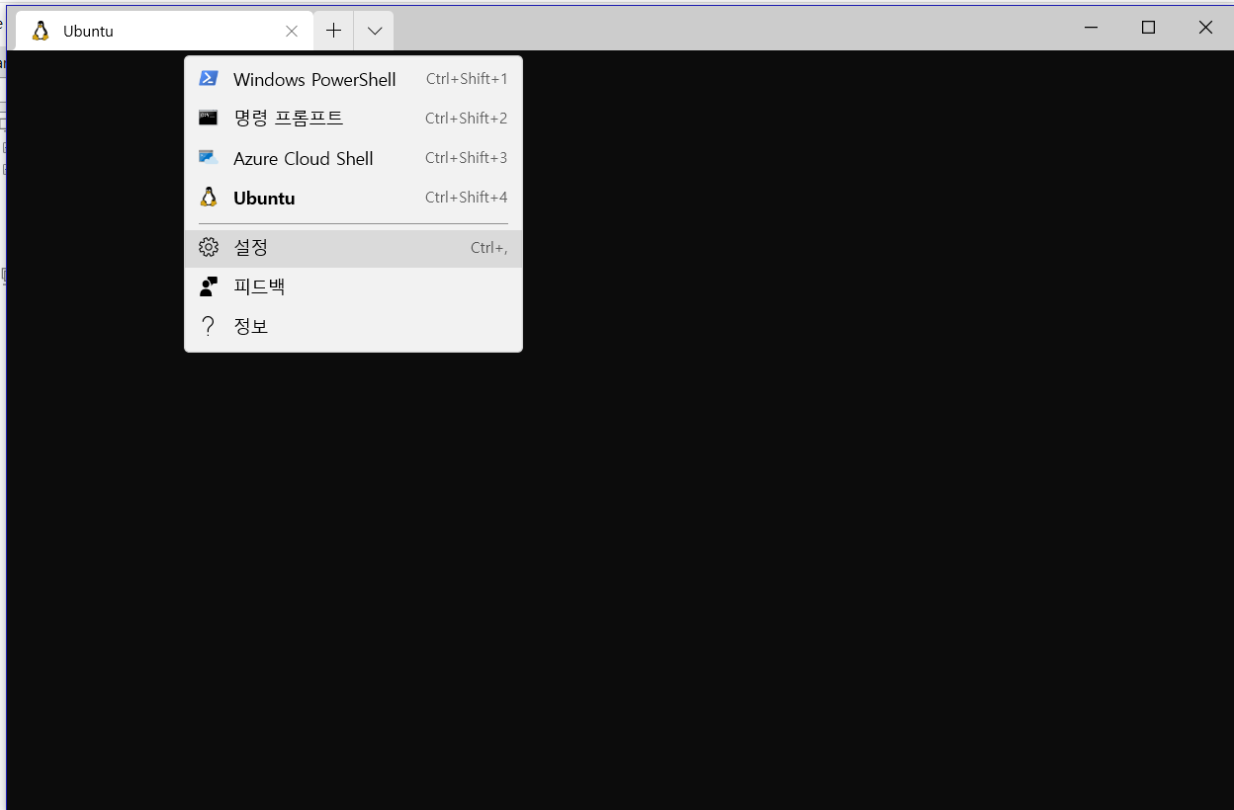Click the Tux icon on the Ubuntu tab

41,31
